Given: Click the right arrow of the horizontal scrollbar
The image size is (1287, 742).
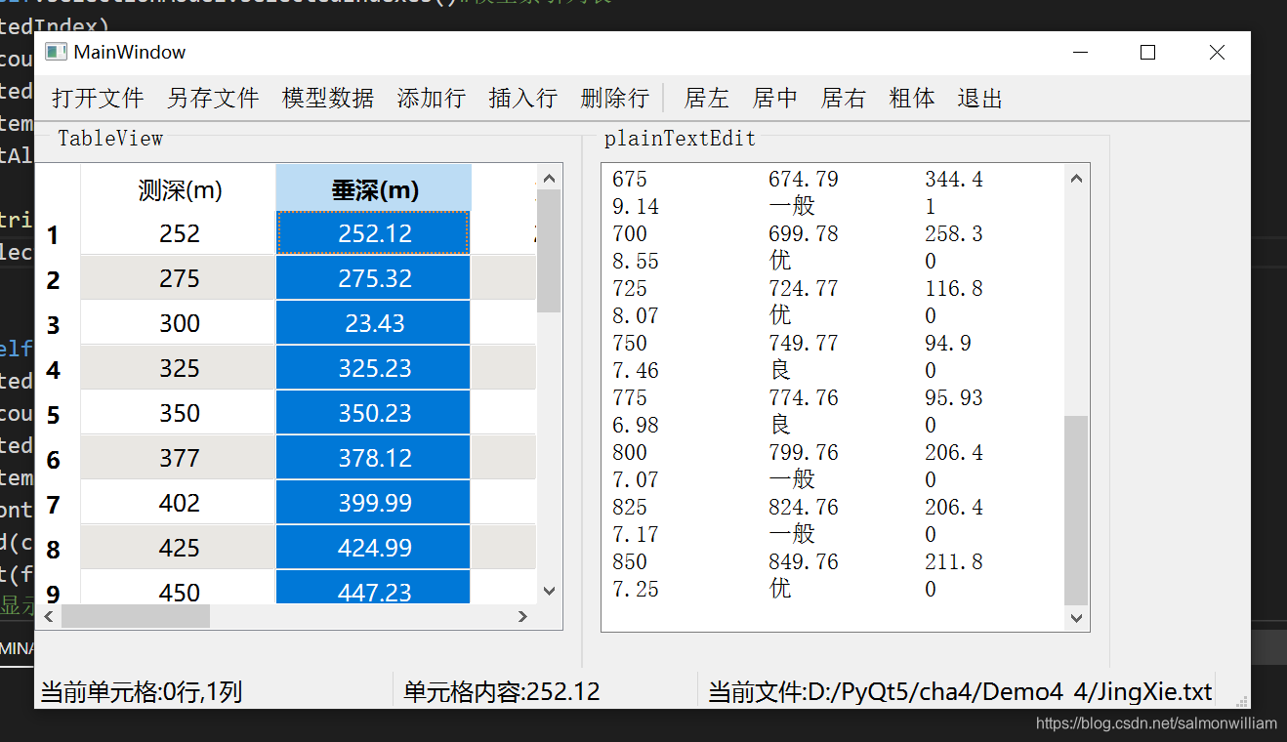Looking at the screenshot, I should [522, 616].
